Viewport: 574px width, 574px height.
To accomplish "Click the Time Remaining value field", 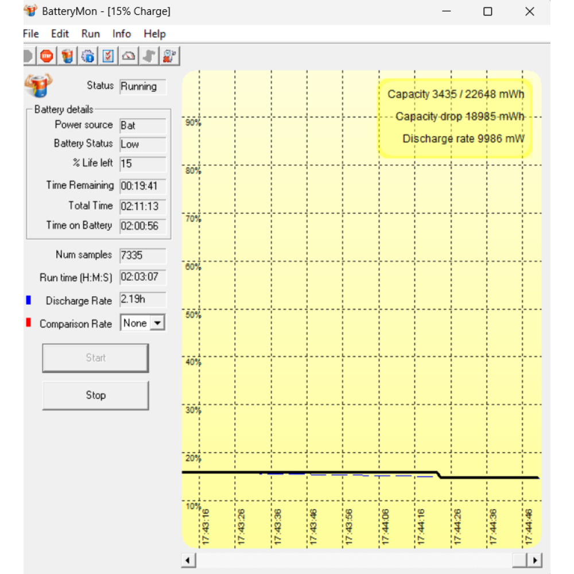I will [x=142, y=186].
